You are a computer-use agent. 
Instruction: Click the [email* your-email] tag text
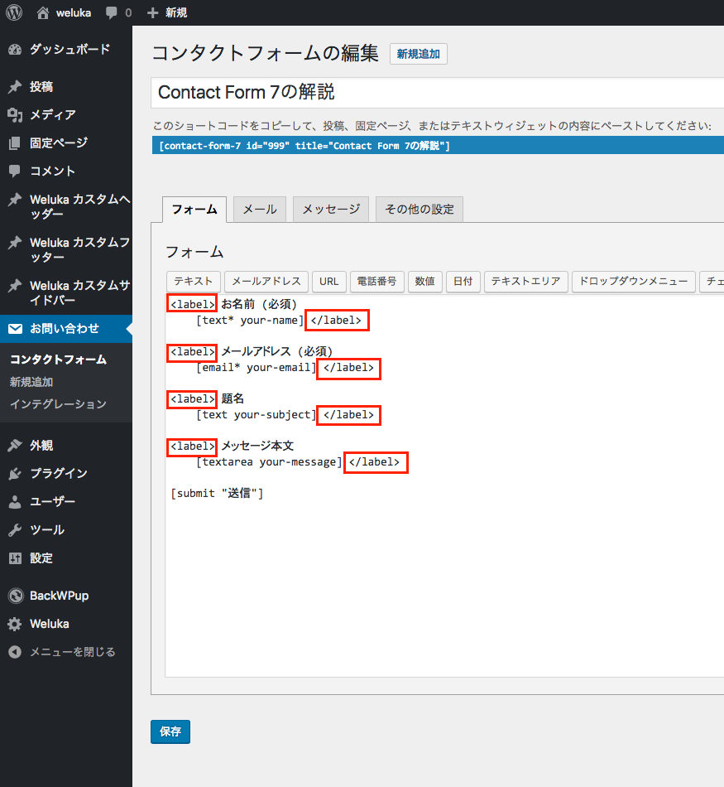tap(257, 367)
